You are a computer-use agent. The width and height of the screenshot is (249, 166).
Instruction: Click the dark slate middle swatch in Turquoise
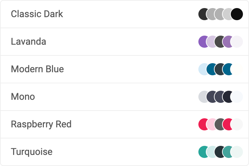[x=219, y=152]
